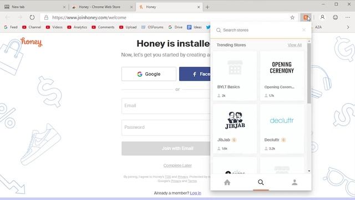Click the Log in link
Screen dimensions: 355x200
click(x=195, y=193)
